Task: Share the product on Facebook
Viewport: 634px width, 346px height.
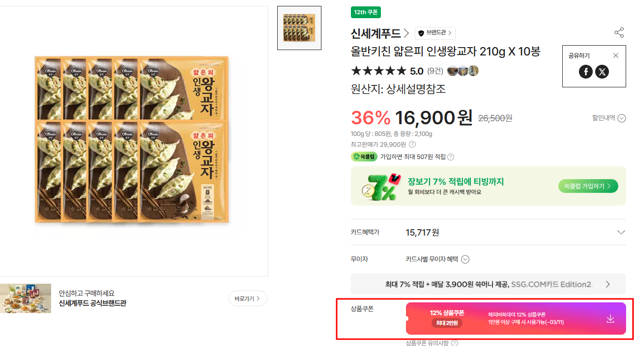Action: click(586, 72)
